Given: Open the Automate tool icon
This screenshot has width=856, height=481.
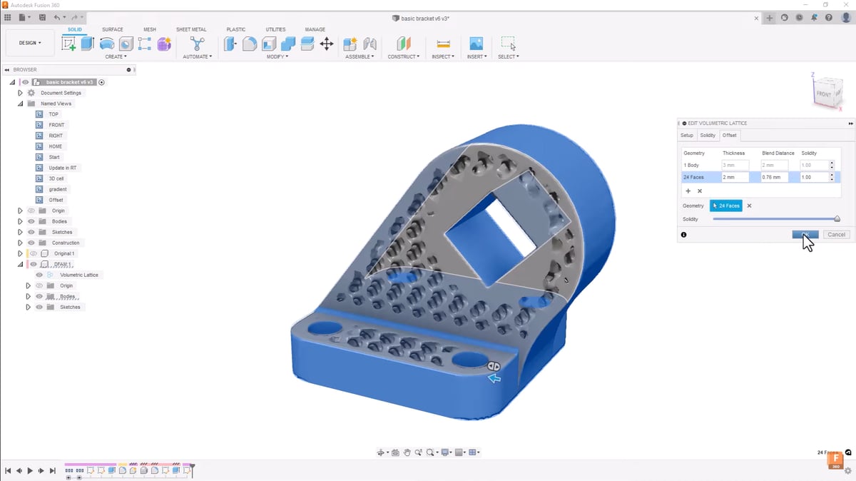Looking at the screenshot, I should coord(197,44).
